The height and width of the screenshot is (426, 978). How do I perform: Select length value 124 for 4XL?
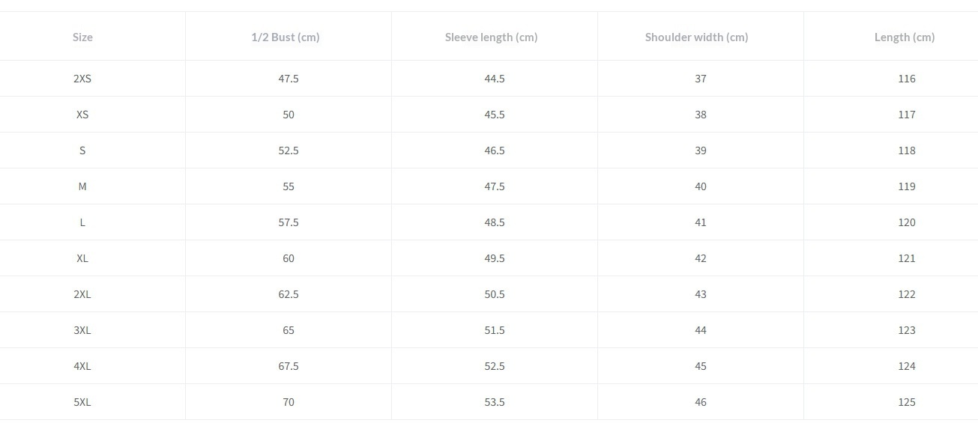coord(907,366)
